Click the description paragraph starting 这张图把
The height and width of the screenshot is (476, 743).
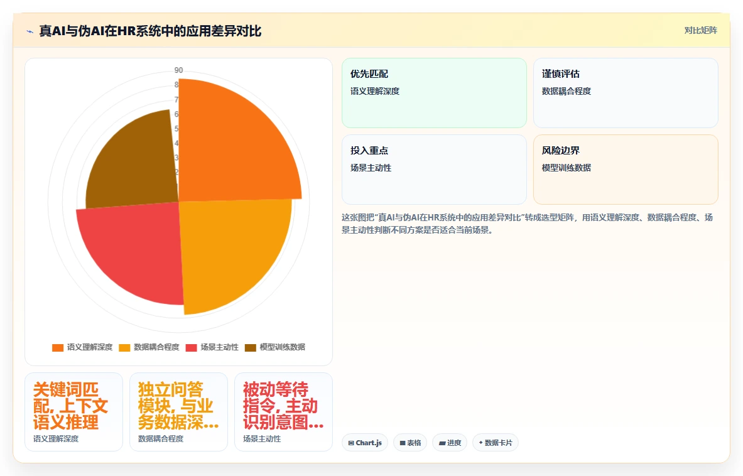coord(527,224)
